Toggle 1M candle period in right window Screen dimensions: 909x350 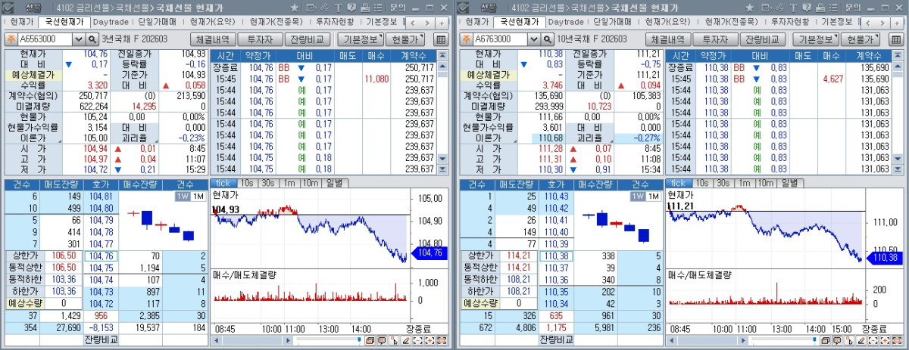(x=652, y=196)
